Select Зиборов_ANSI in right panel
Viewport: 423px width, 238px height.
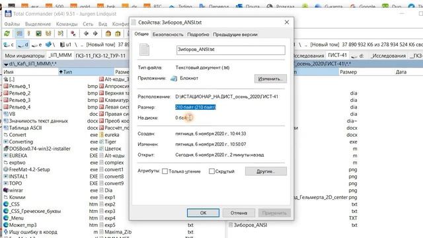250,225
